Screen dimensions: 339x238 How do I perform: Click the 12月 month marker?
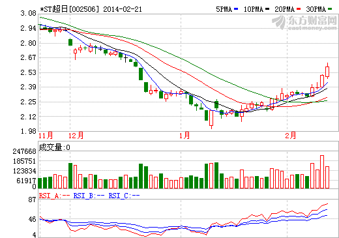[76, 136]
